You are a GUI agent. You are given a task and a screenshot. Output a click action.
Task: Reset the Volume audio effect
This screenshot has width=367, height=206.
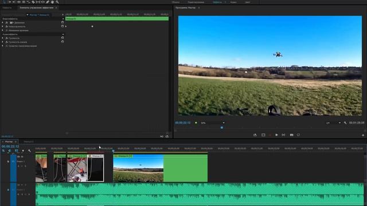[63, 38]
